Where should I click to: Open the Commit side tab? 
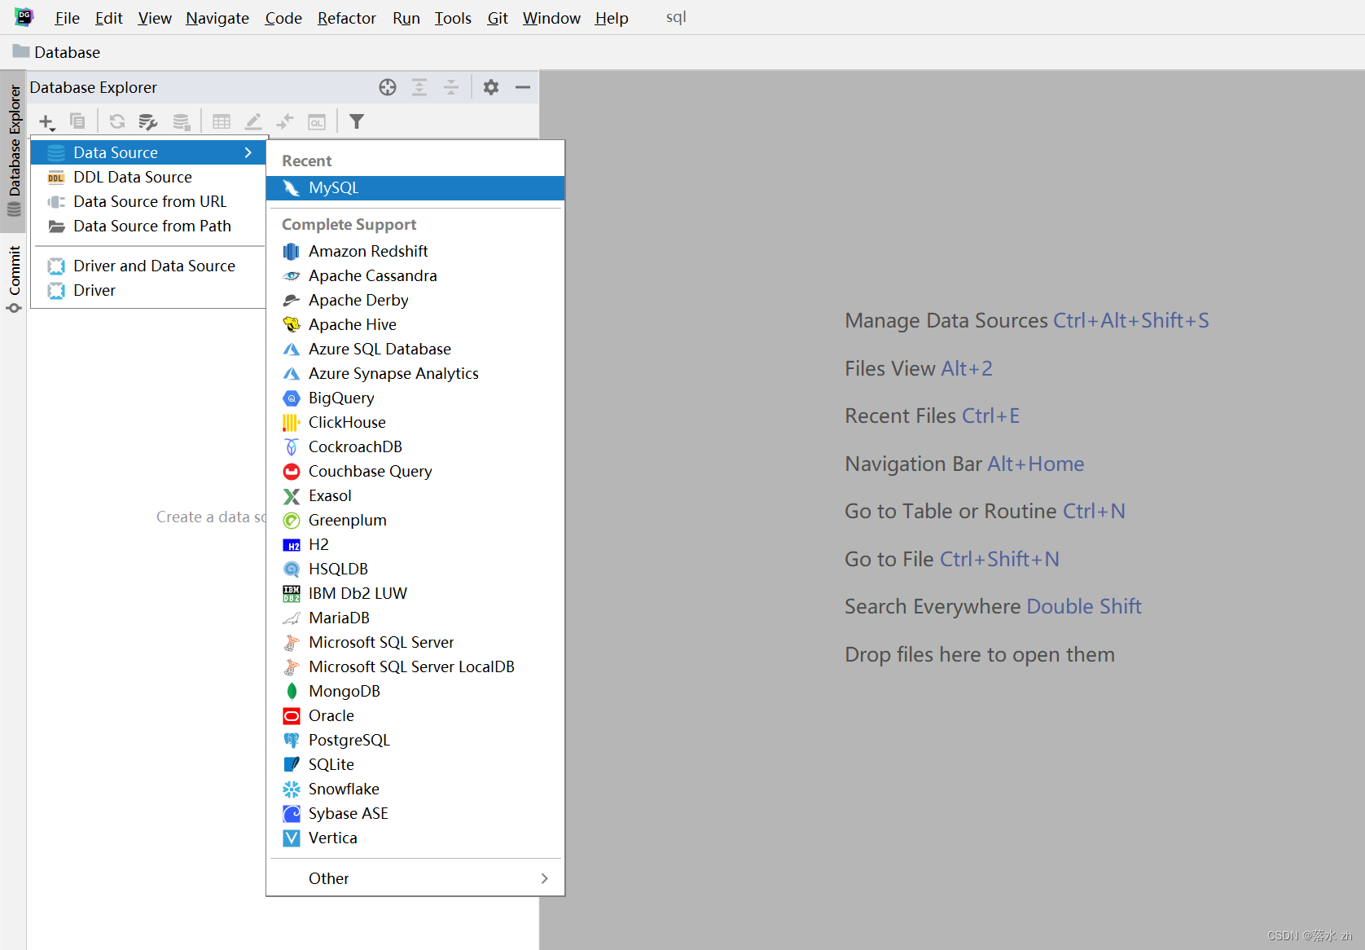(14, 279)
